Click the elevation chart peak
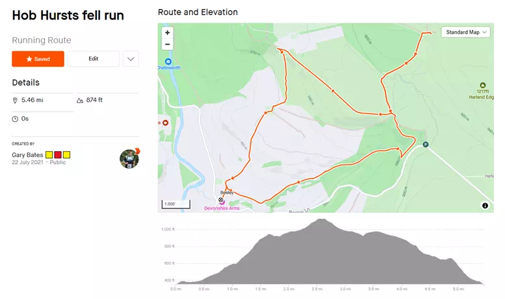Image resolution: width=505 pixels, height=299 pixels. (320, 221)
